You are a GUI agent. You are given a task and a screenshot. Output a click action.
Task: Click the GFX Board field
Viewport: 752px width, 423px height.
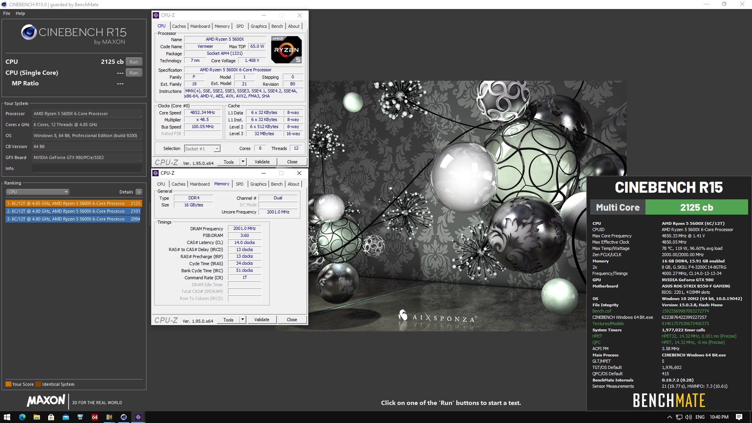point(87,157)
